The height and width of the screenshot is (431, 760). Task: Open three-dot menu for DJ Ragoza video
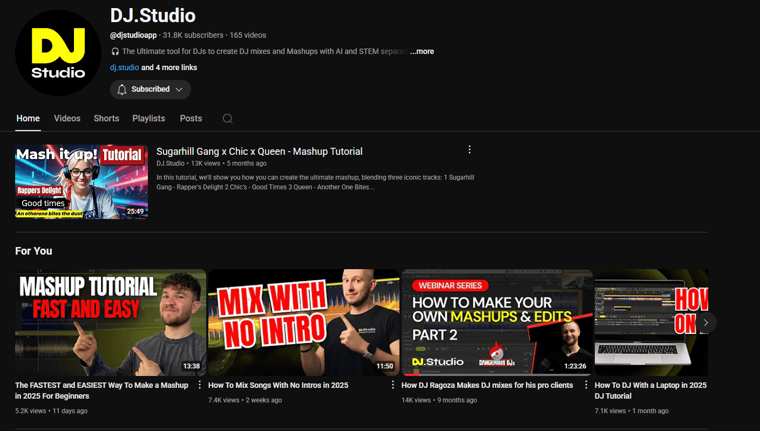[x=586, y=385]
